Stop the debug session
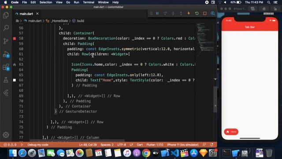 (204, 13)
